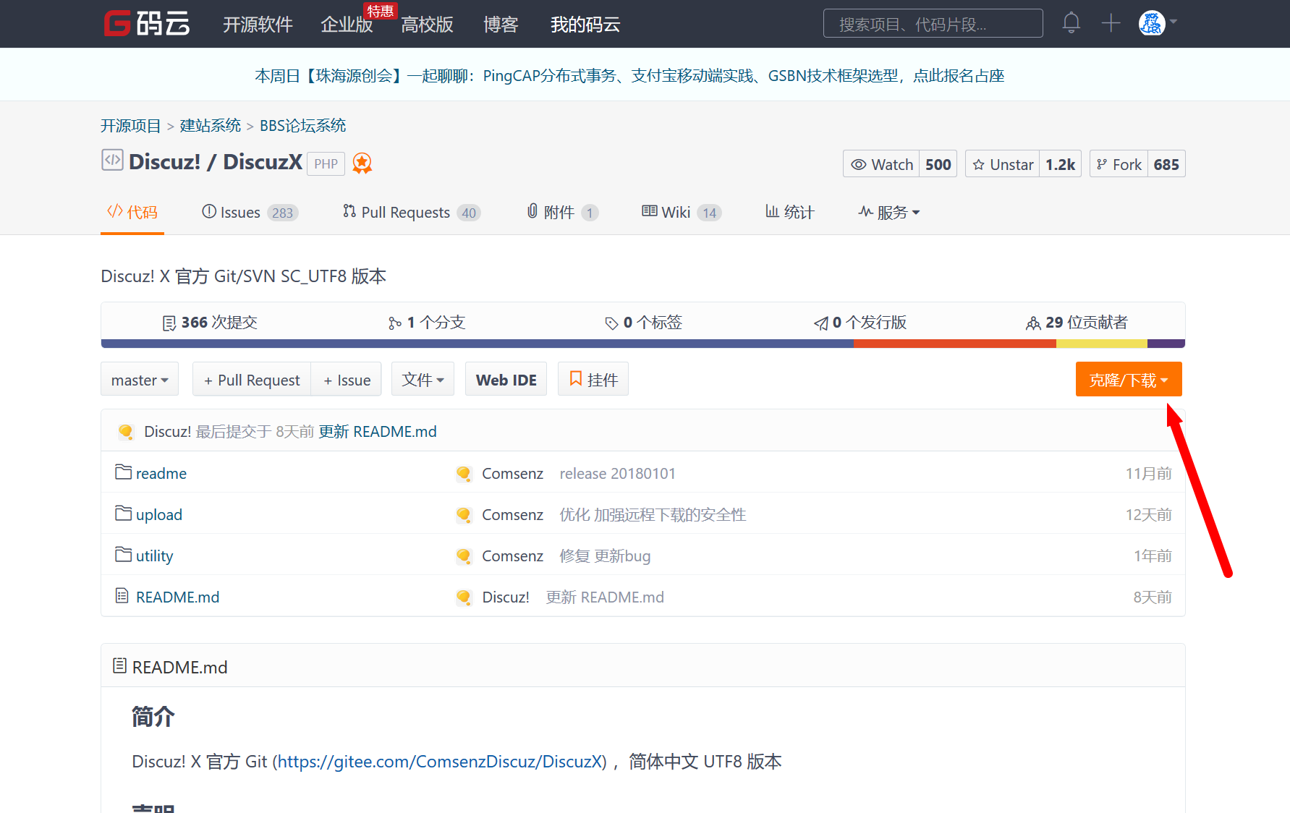View repository statistics via the 统计 icon
The height and width of the screenshot is (813, 1290).
click(x=790, y=212)
